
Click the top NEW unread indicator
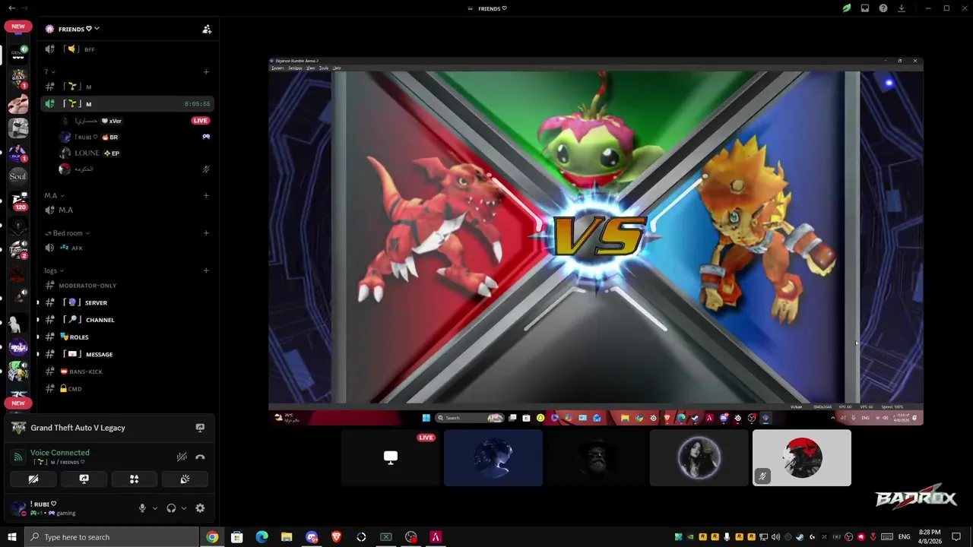[x=18, y=26]
